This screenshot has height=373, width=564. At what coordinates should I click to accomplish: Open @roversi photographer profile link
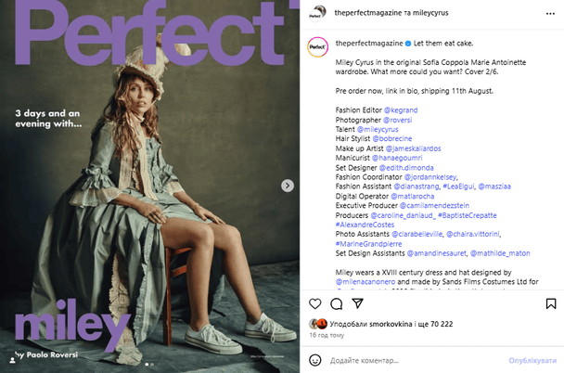pyautogui.click(x=397, y=120)
